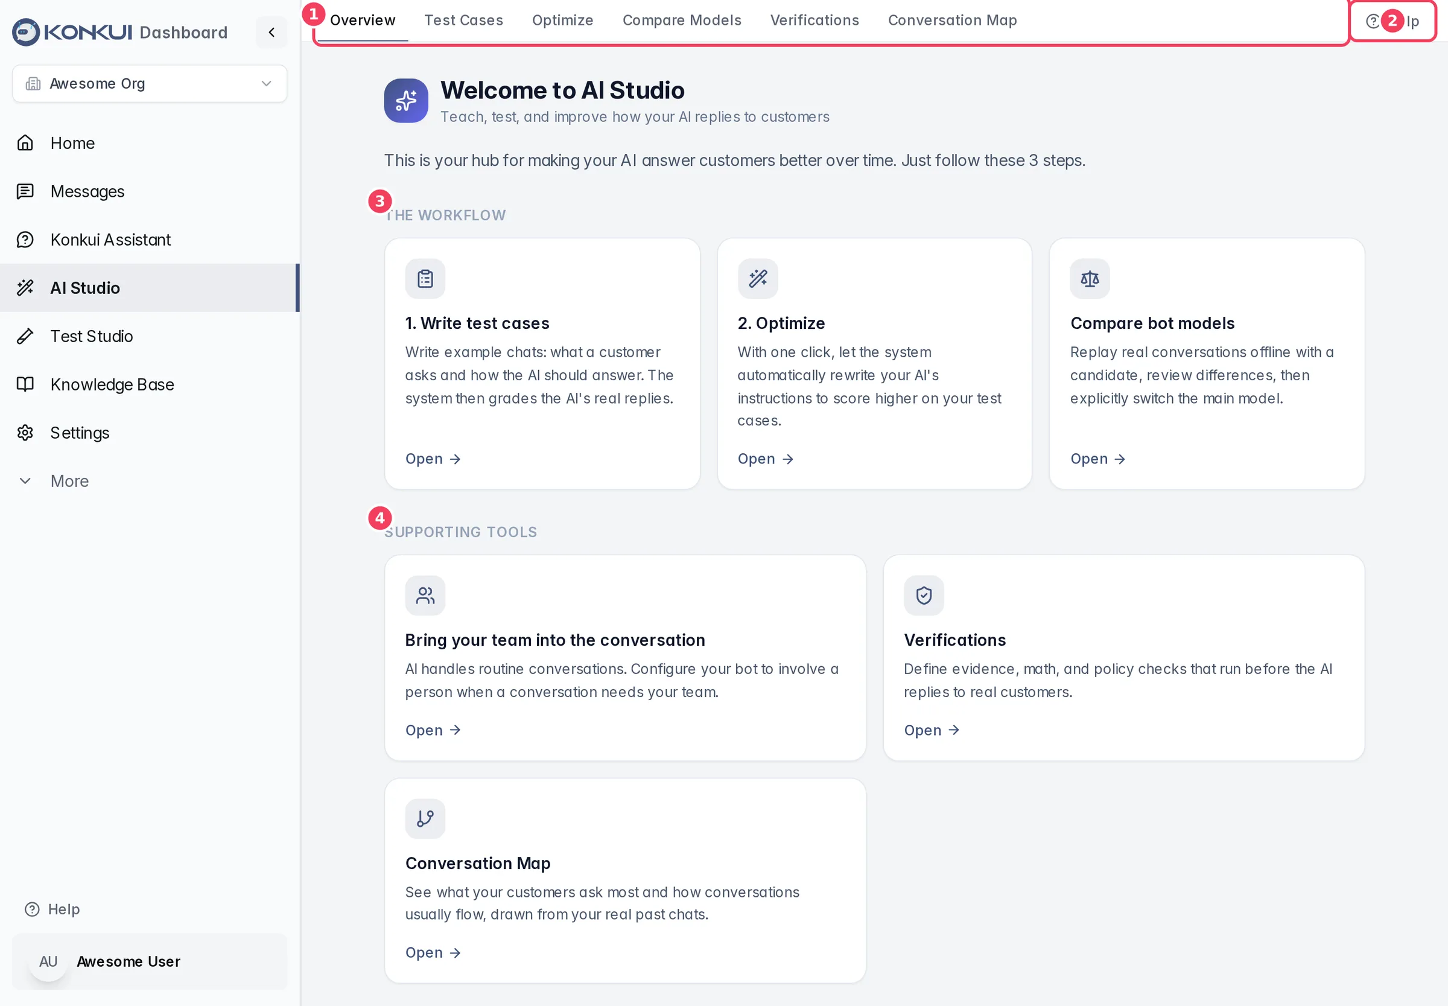
Task: Switch to the Optimize tab
Action: pos(563,20)
